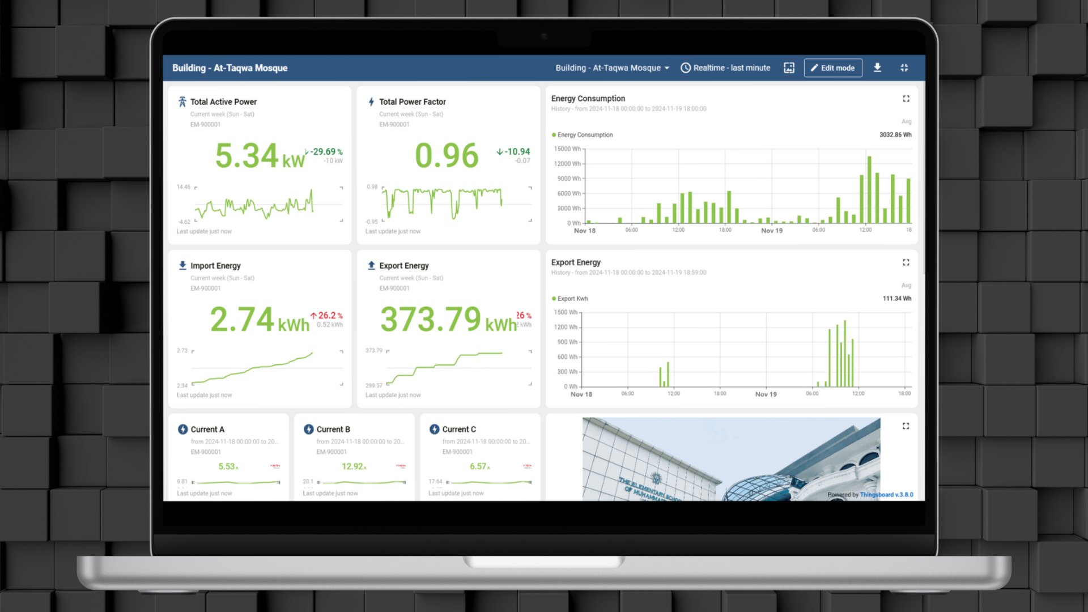
Task: Click the Current A value 5.53
Action: click(228, 466)
